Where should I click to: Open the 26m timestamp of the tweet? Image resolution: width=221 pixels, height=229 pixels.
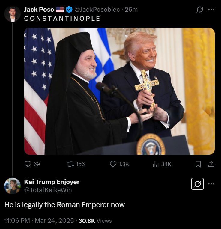(x=131, y=10)
